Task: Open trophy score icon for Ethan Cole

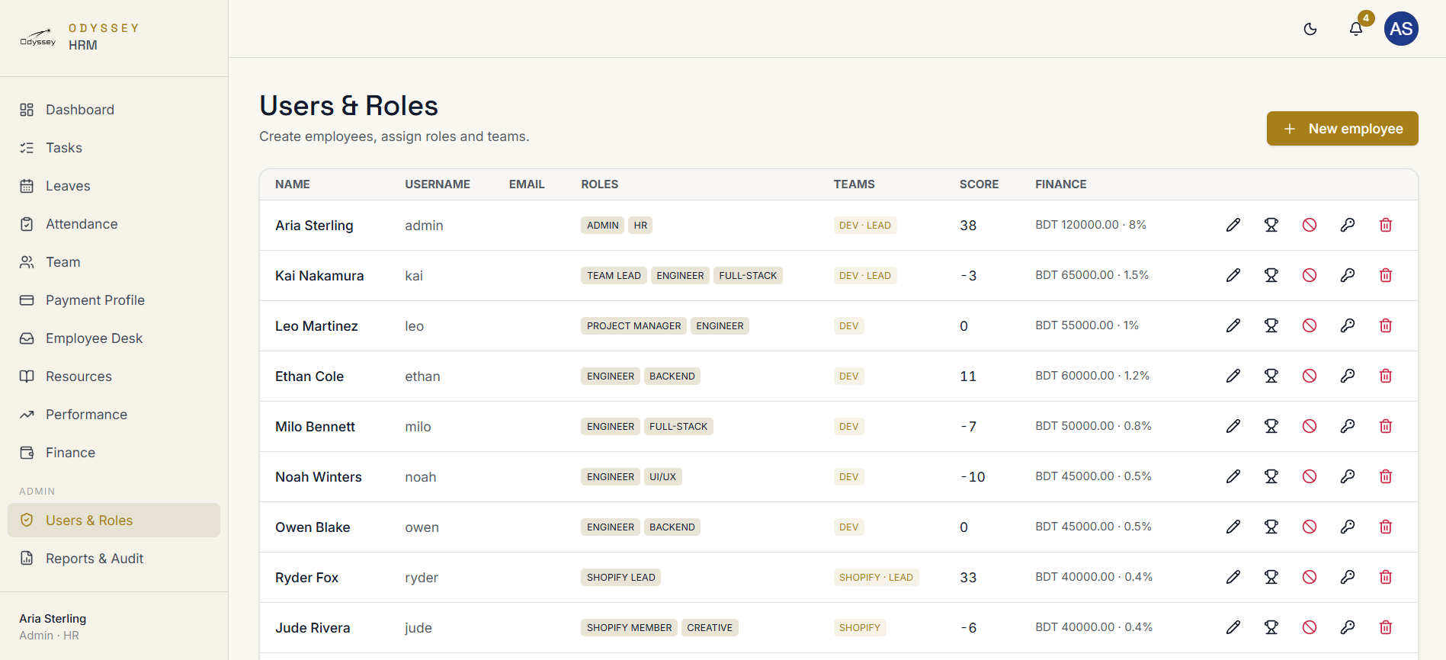Action: point(1271,376)
